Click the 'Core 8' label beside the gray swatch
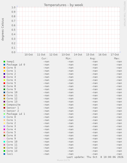127x163 pixels. [x=11, y=86]
